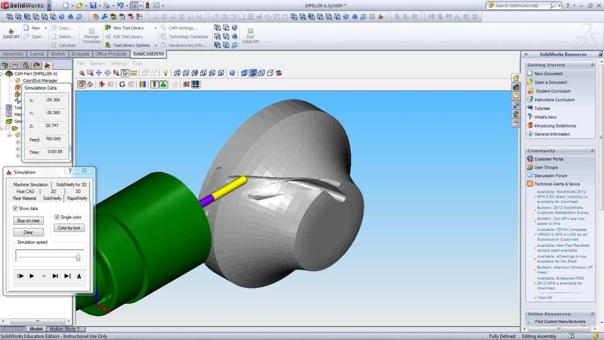Toggle the Single color checkbox
The width and height of the screenshot is (604, 340).
coord(57,217)
